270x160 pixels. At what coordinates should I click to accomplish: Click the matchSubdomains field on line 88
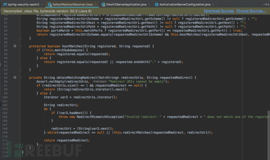pyautogui.click(x=69, y=50)
